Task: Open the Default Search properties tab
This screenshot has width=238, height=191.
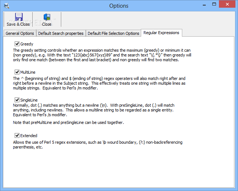Action: click(61, 33)
